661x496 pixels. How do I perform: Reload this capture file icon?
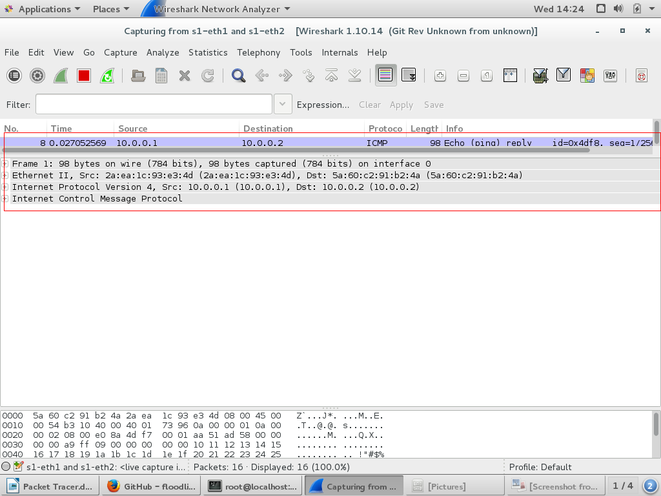click(x=207, y=76)
